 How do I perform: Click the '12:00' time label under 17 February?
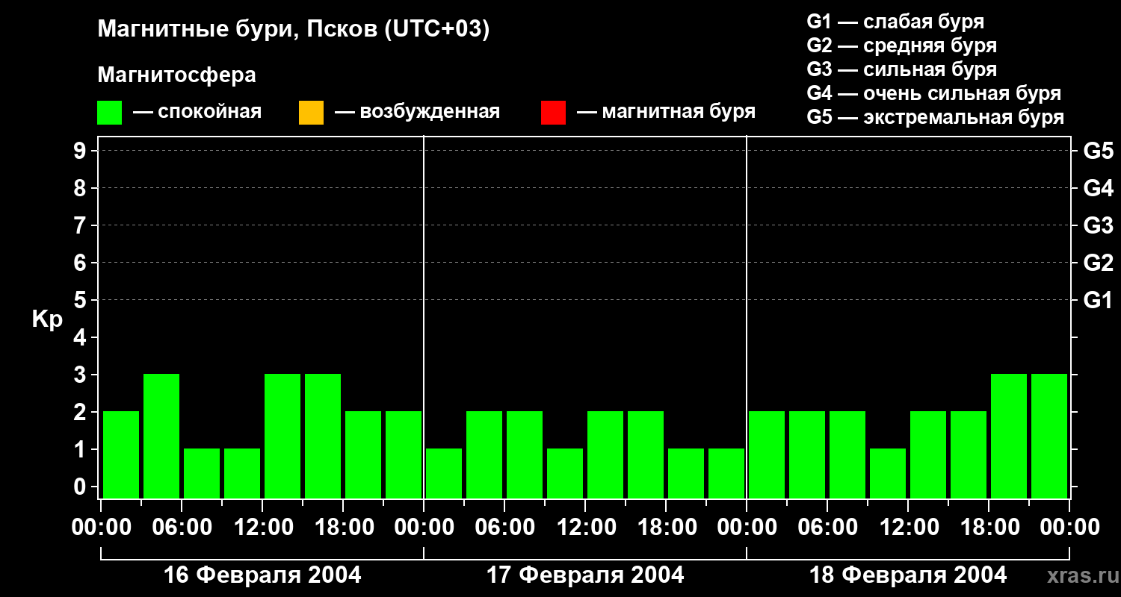(586, 528)
